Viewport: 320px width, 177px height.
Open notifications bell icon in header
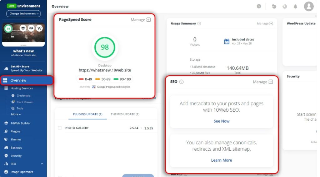click(x=295, y=6)
